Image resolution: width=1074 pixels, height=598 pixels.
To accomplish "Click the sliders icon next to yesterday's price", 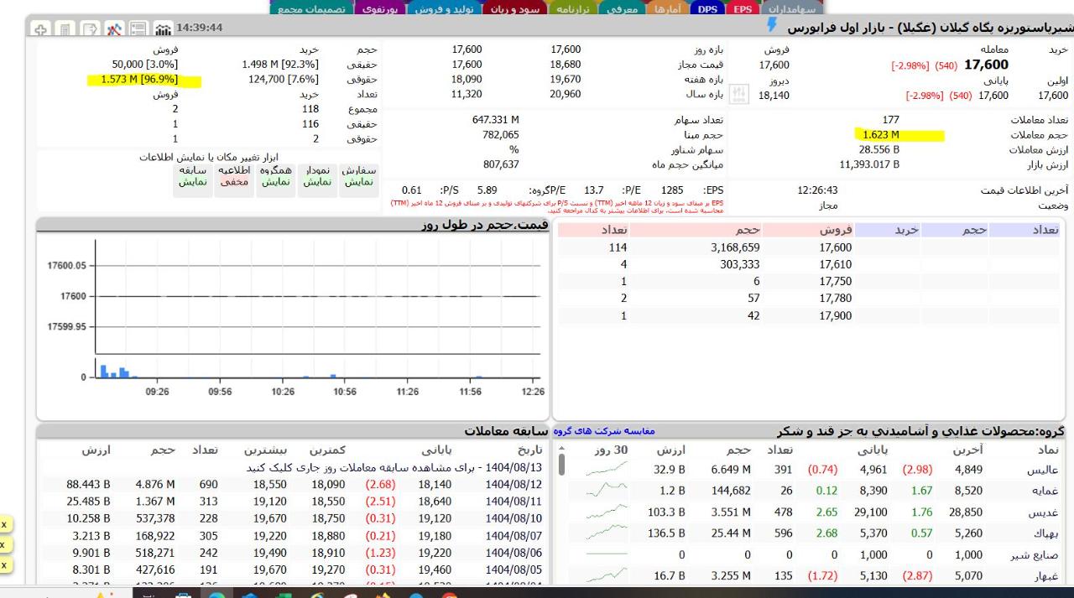I will (x=738, y=94).
